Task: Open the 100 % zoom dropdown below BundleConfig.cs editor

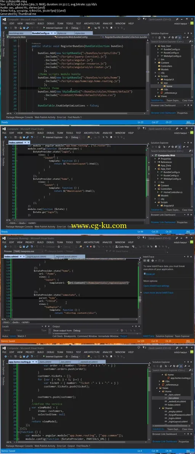Action: coord(11,113)
